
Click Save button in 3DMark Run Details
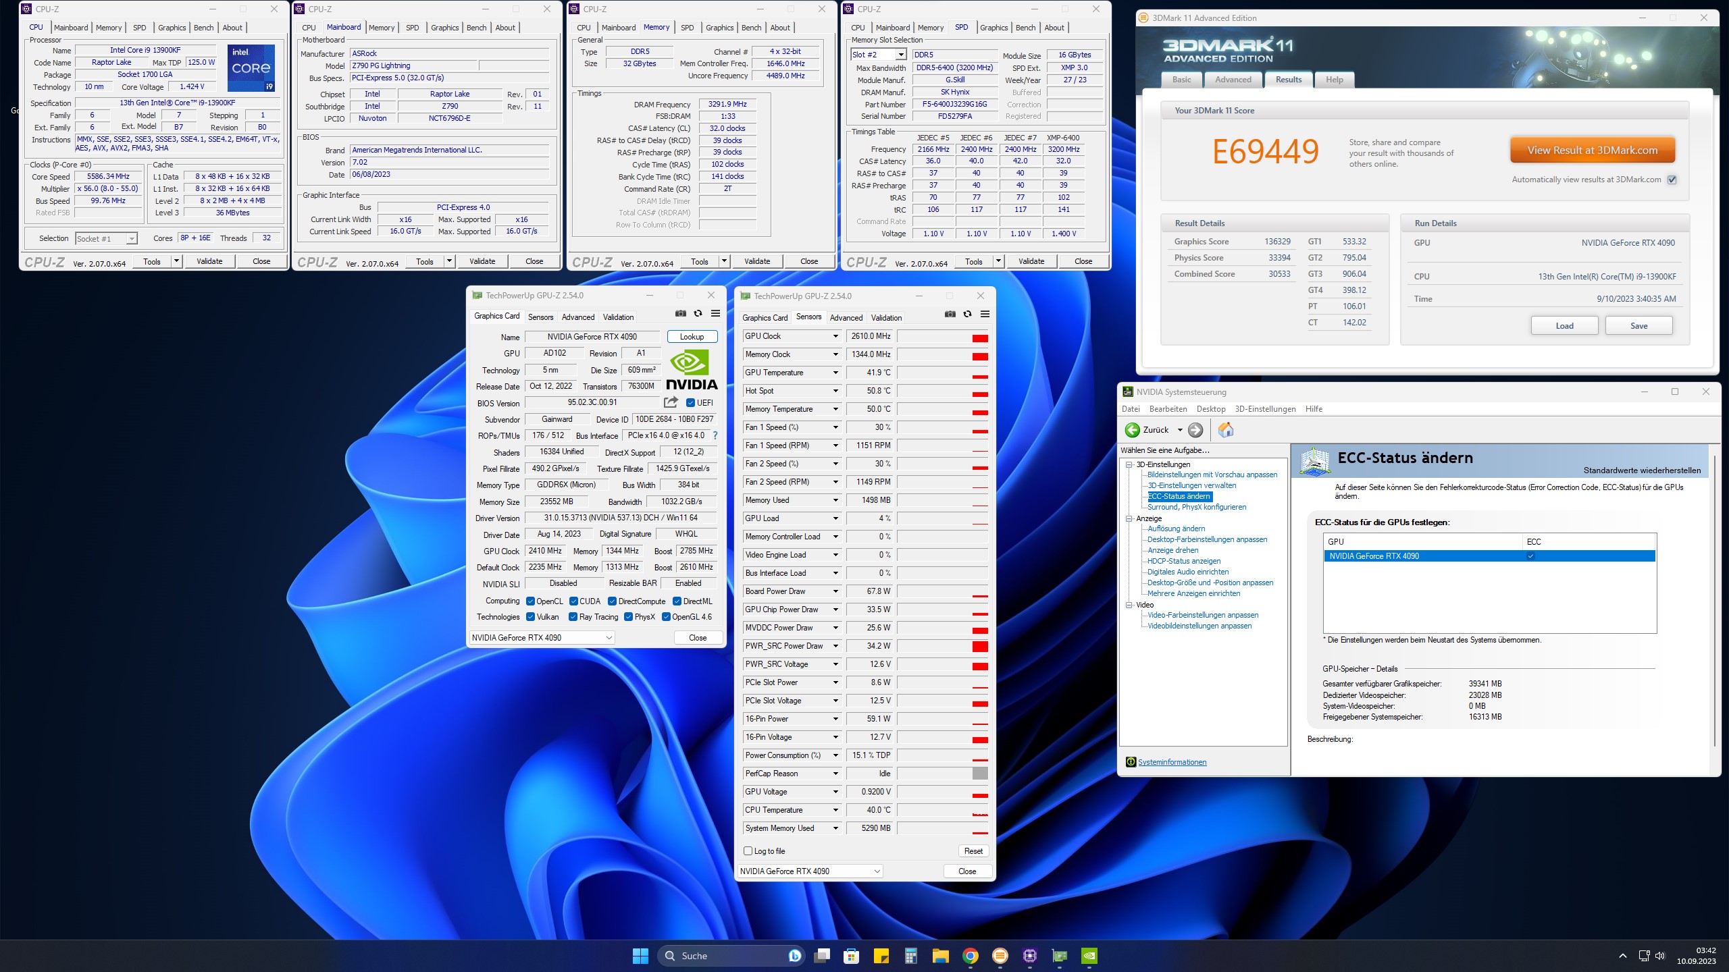[x=1639, y=326]
